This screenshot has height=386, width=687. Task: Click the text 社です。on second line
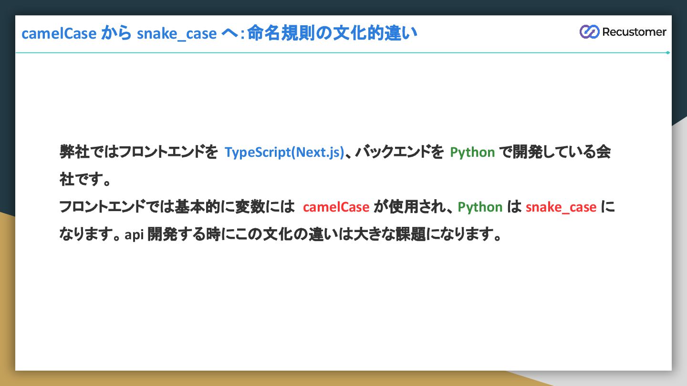pyautogui.click(x=85, y=180)
